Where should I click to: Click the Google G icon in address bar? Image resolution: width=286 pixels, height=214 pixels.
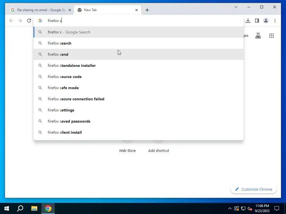(x=40, y=21)
